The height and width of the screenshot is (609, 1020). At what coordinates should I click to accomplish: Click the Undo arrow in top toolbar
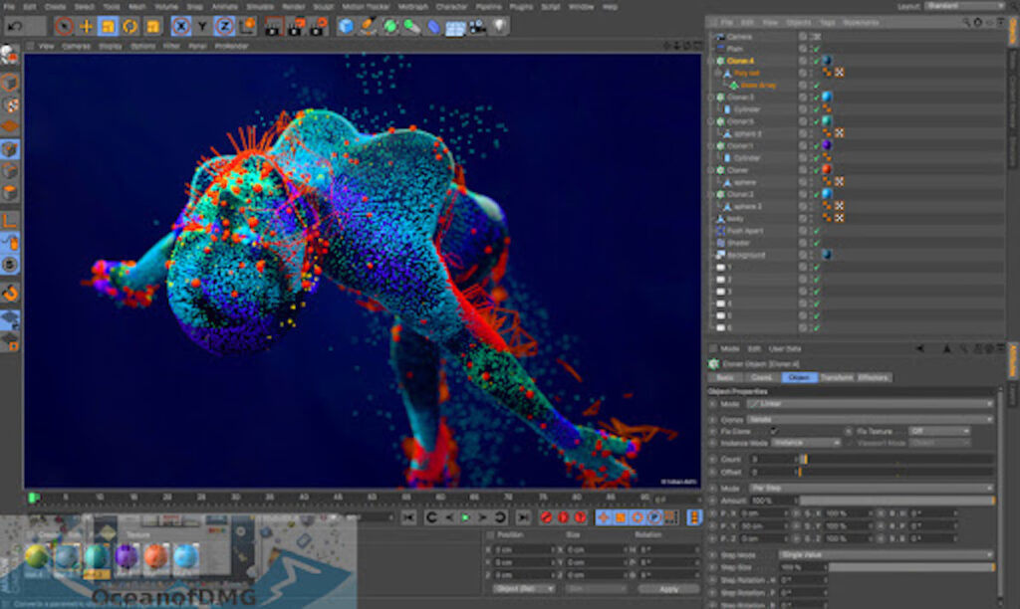[x=16, y=27]
